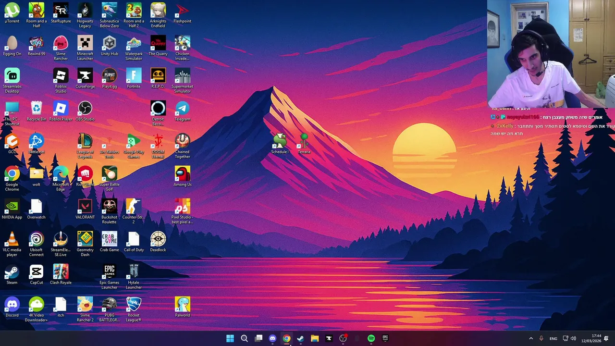Select the Roblox Studio icon
The width and height of the screenshot is (615, 346).
pyautogui.click(x=61, y=81)
